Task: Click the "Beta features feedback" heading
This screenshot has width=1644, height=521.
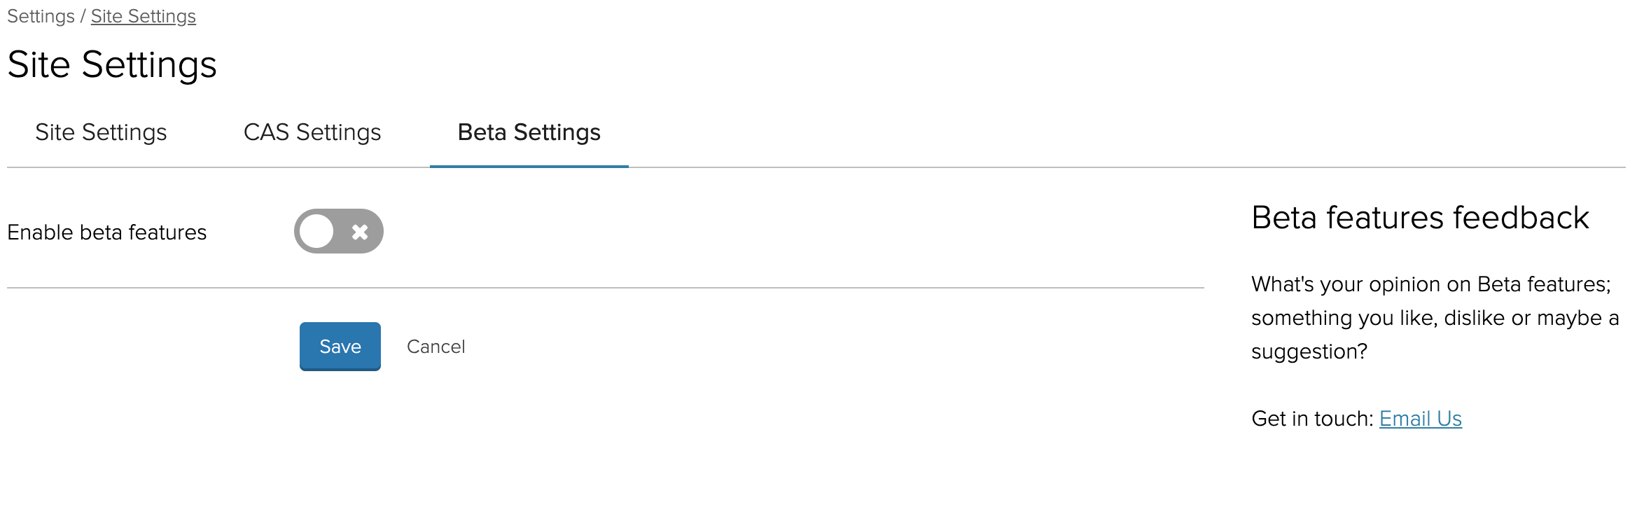Action: pos(1419,218)
